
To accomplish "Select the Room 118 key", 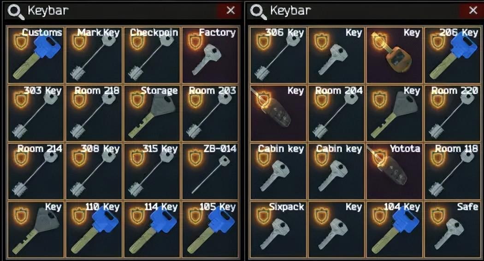I will [x=453, y=171].
